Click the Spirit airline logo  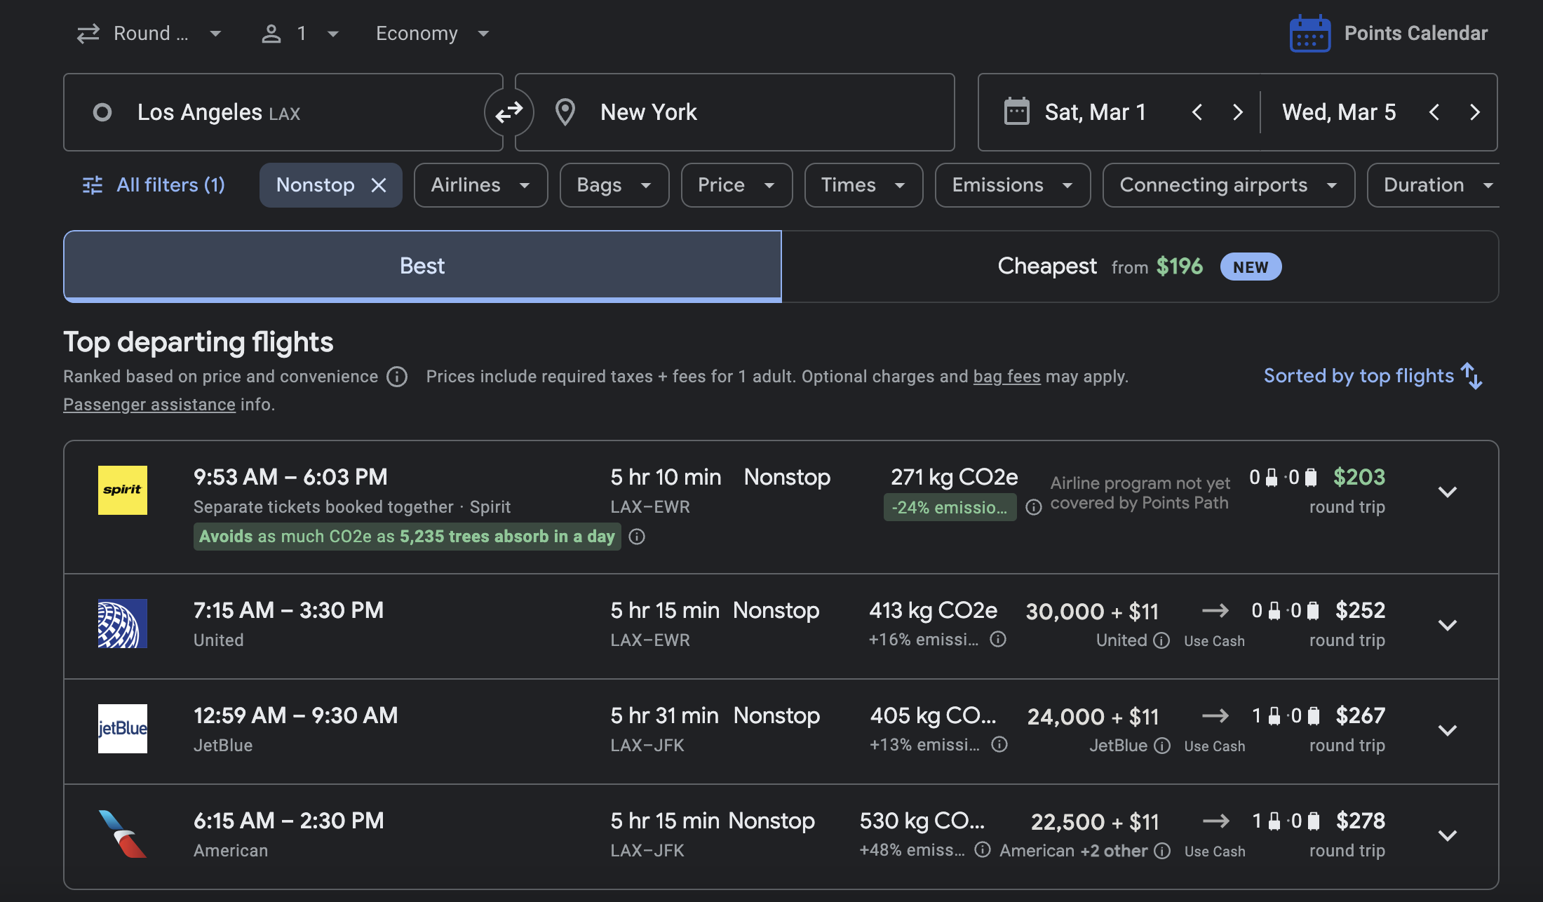point(123,490)
